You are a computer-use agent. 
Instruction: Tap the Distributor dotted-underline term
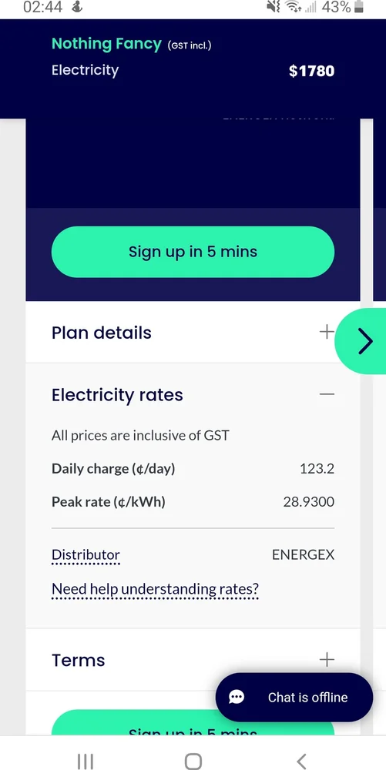tap(86, 555)
